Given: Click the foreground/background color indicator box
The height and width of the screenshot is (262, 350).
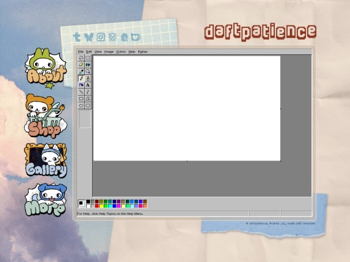Looking at the screenshot, I should point(82,203).
